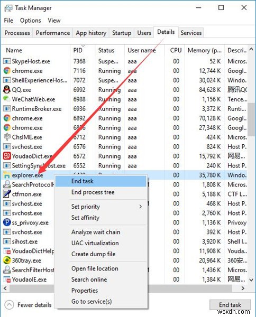The height and width of the screenshot is (317, 256).
Task: Click the End task button at bottom right
Action: [x=230, y=305]
